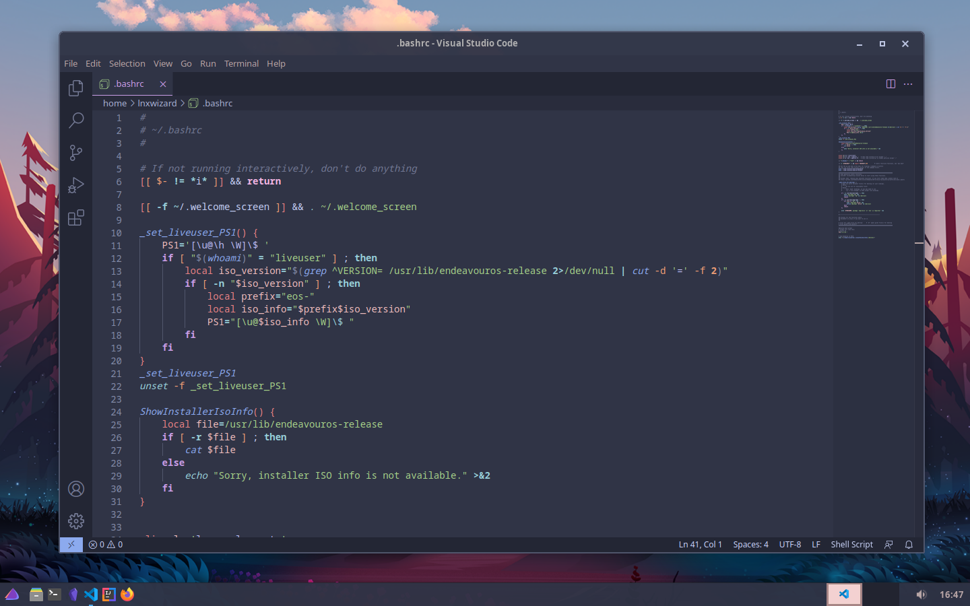Open the Problems errors and warnings indicator
The image size is (970, 606).
click(x=106, y=545)
